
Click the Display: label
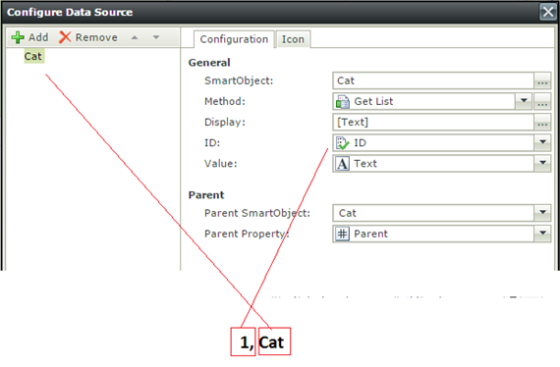225,123
